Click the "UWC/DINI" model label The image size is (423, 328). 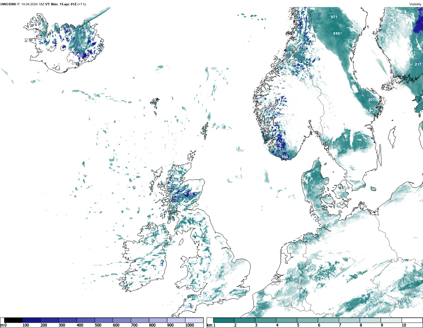coord(8,4)
